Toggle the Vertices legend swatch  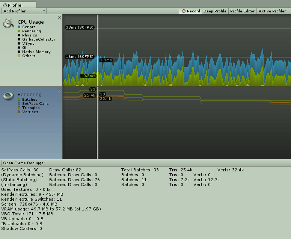19,112
